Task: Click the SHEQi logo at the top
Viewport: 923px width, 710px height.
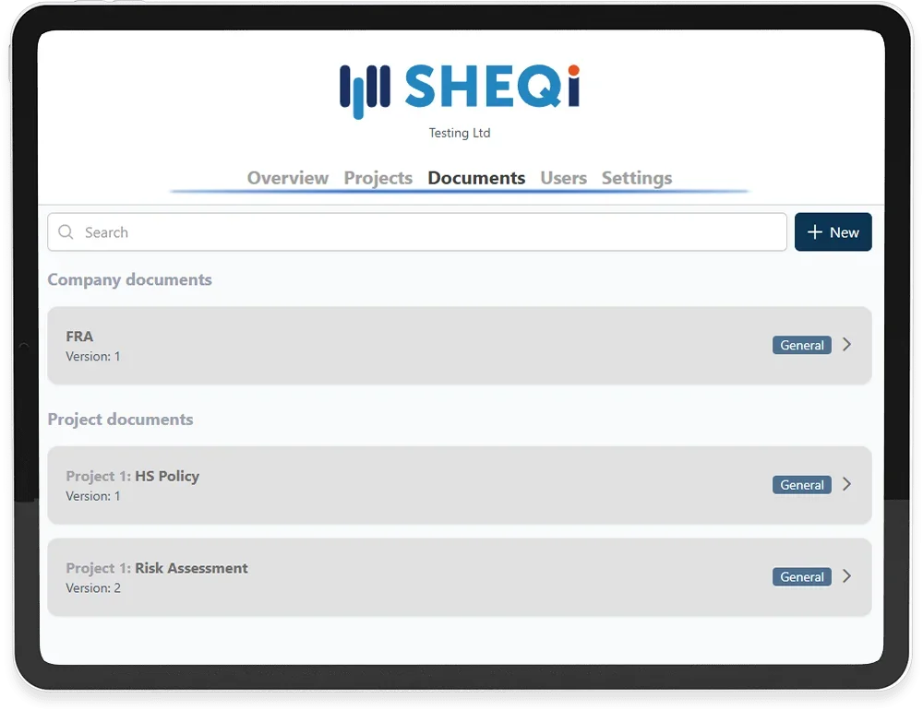Action: (x=460, y=89)
